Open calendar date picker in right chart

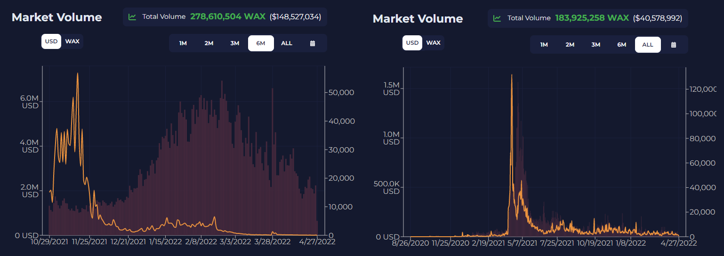point(673,45)
